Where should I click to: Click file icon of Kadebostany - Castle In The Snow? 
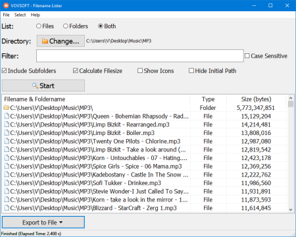(x=7, y=174)
